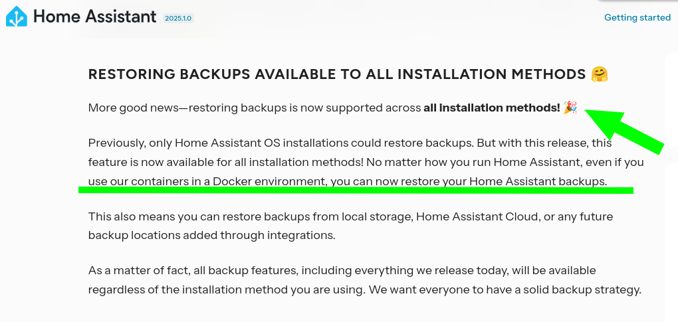
Task: Click the phrase 'backup locations added through integrations'
Action: (212, 236)
